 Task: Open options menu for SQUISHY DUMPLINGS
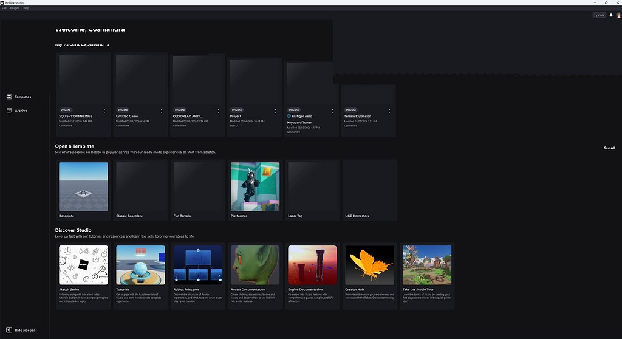[104, 111]
